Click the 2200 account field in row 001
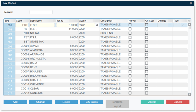The height and width of the screenshot is (112, 196). click(87, 25)
